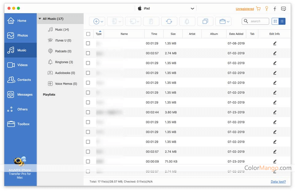The height and width of the screenshot is (191, 295).
Task: Click the refresh sync icon in toolbar
Action: [169, 21]
